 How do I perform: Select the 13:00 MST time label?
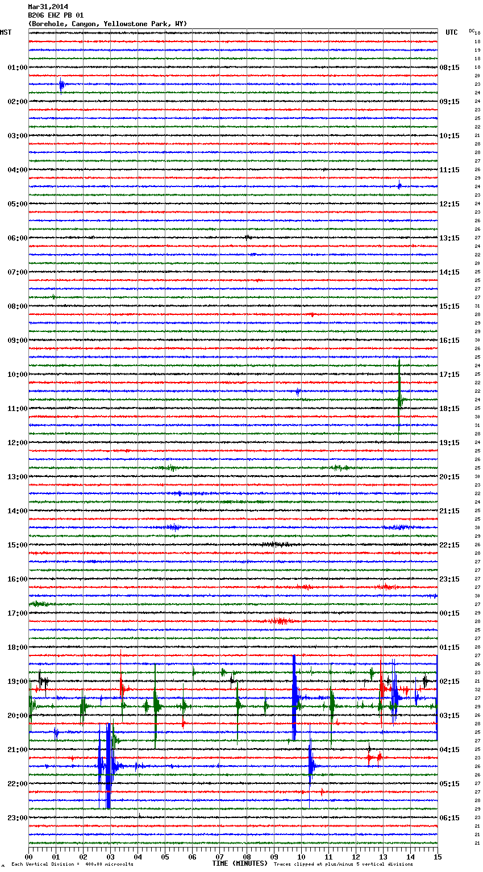[18, 477]
